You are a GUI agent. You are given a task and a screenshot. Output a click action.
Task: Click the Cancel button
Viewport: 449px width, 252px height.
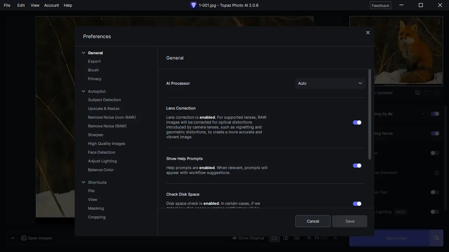(x=313, y=221)
